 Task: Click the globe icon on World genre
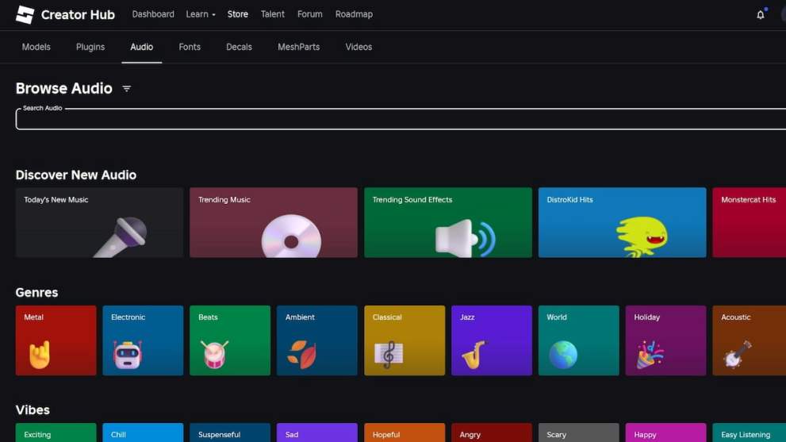[x=563, y=355]
